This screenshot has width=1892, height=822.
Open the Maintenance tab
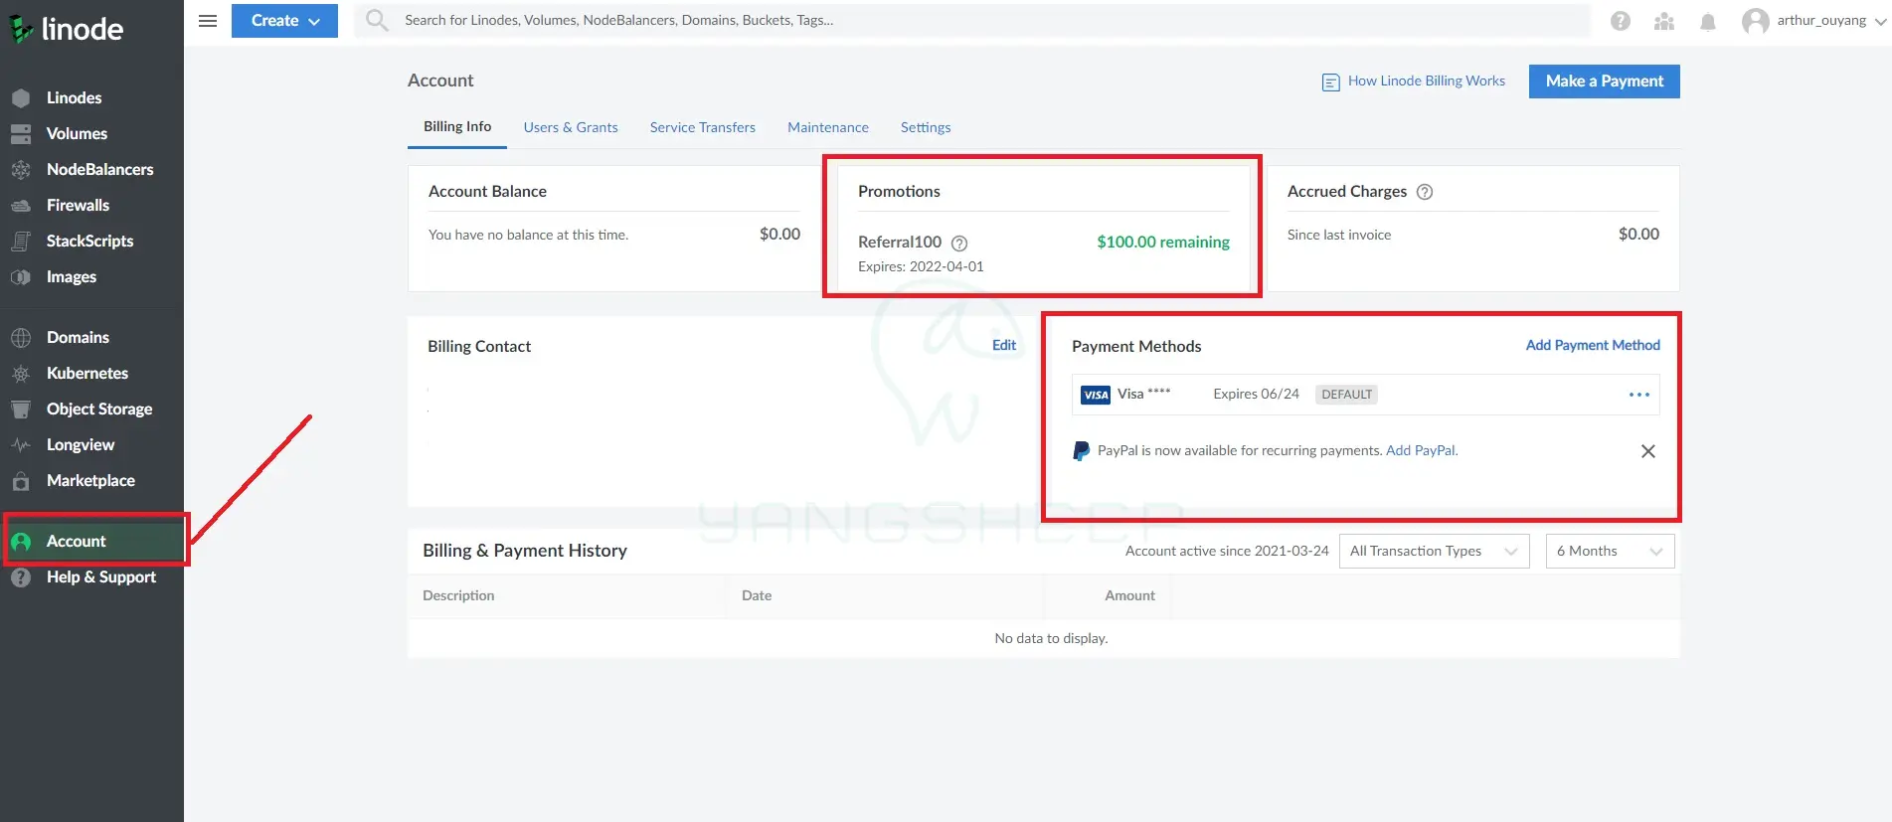coord(828,127)
